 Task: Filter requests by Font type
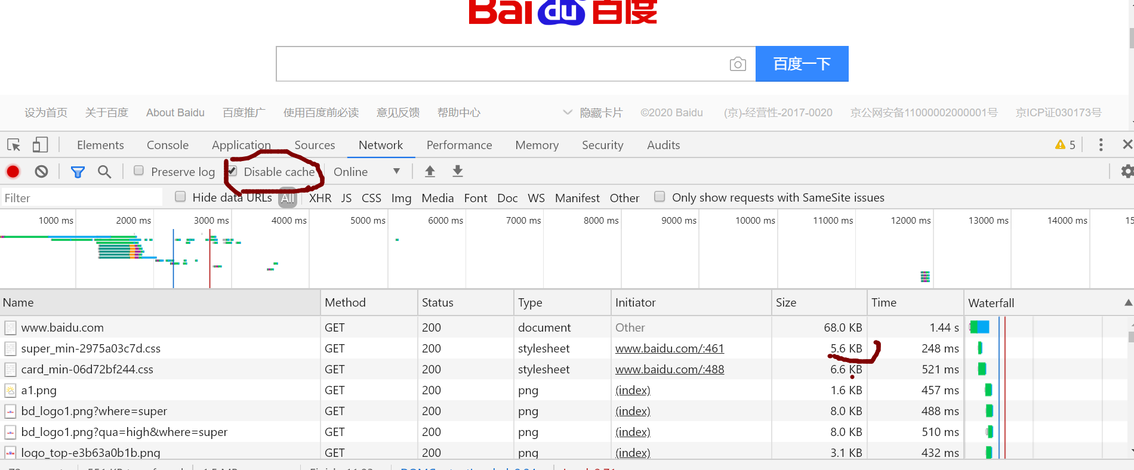476,198
